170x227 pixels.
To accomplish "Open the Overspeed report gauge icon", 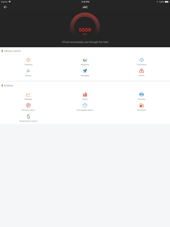I will tap(85, 105).
